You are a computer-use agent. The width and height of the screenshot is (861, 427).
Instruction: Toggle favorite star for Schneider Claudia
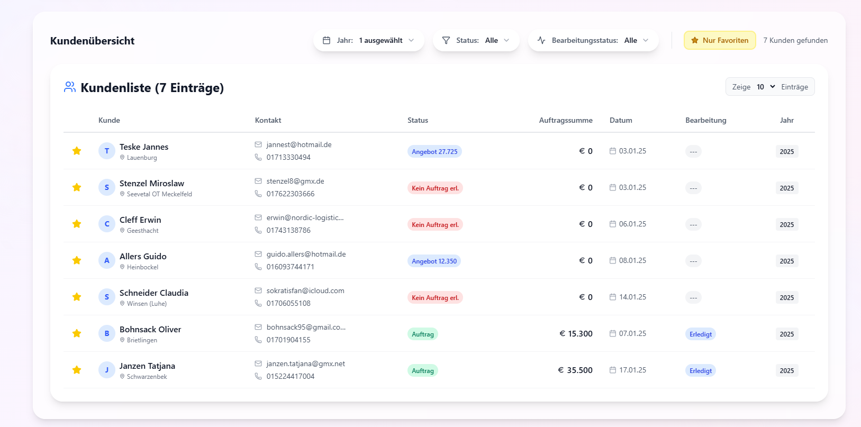(x=77, y=297)
